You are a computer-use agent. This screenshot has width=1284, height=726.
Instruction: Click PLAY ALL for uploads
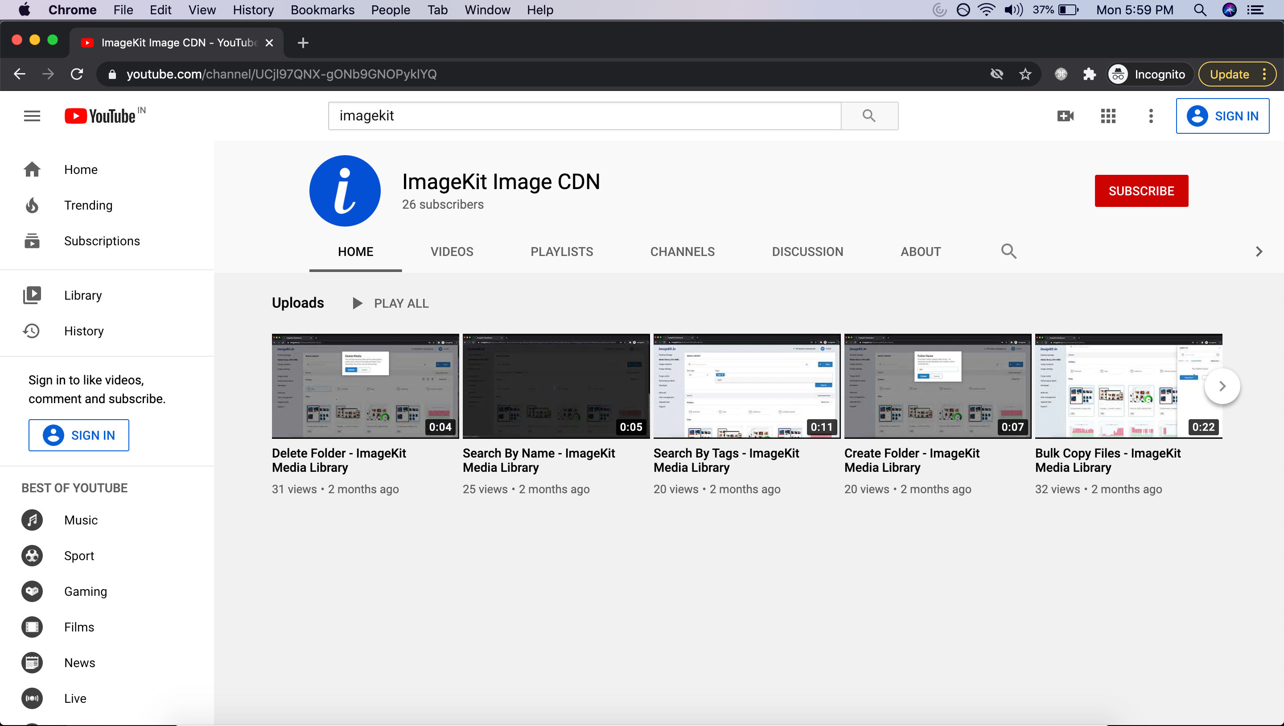390,303
